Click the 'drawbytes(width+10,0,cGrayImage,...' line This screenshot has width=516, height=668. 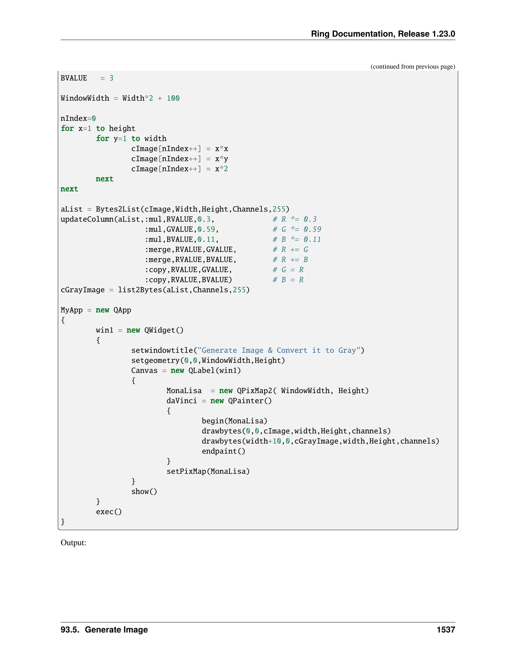[x=321, y=441]
